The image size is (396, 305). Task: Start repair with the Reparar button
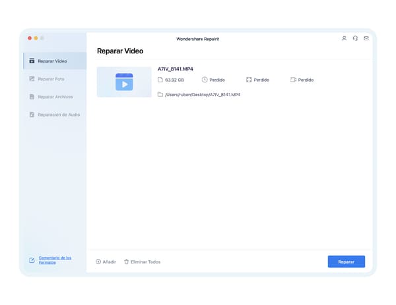point(346,262)
